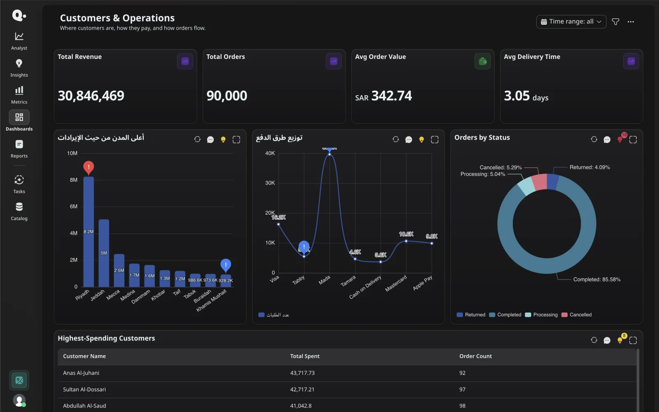Viewport: 659px width, 412px height.
Task: Click the Total Revenue value 30,846,469
Action: coord(91,96)
